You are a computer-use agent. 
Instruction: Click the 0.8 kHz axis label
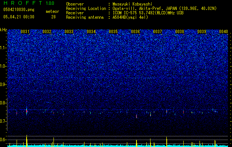pyautogui.click(x=3, y=103)
